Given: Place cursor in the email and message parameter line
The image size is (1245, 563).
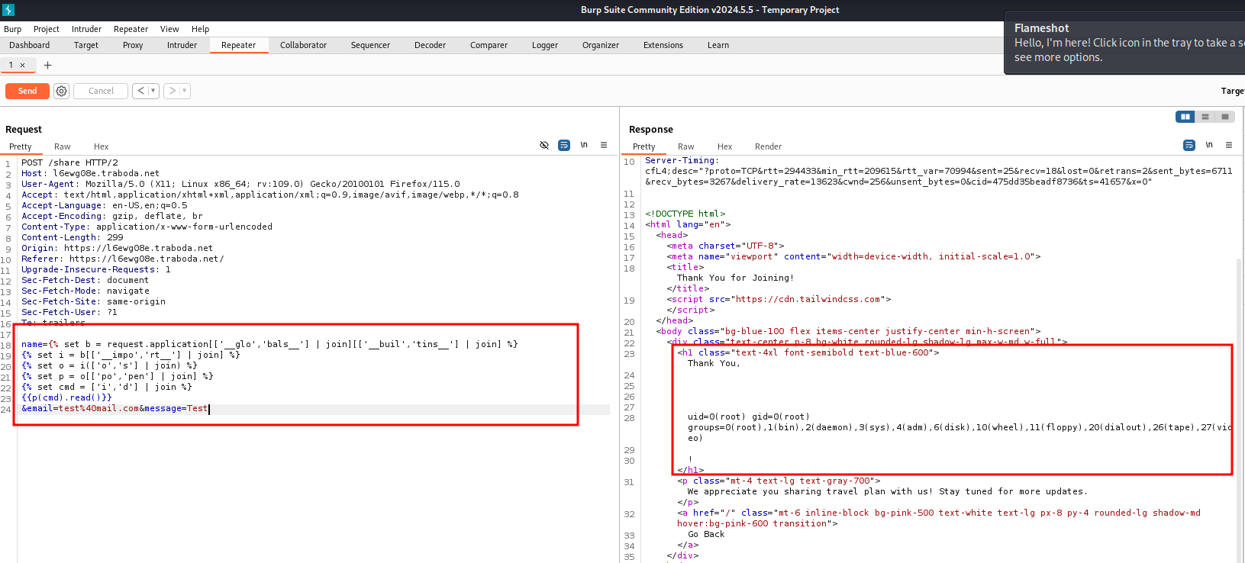Looking at the screenshot, I should point(115,408).
